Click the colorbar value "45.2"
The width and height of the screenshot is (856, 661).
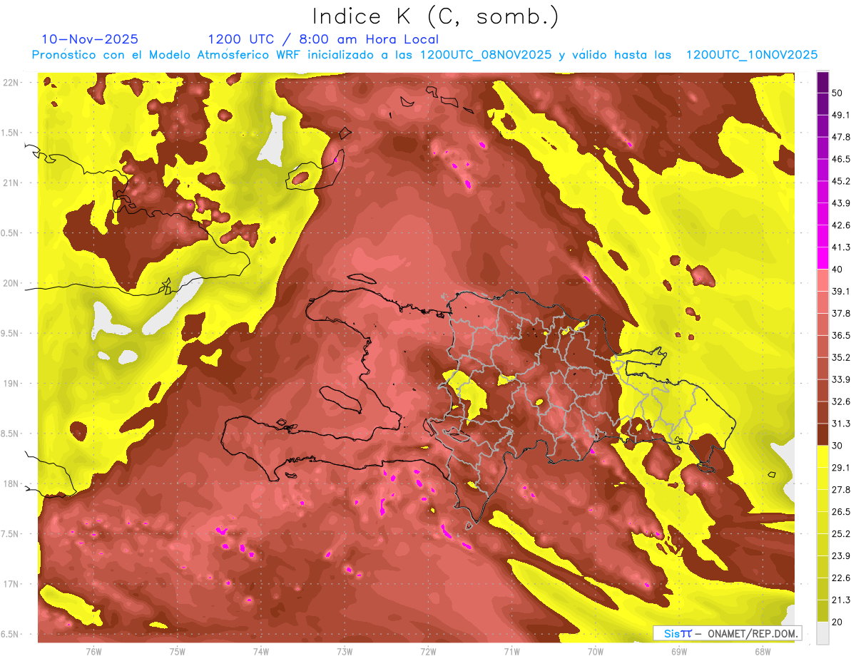pos(840,181)
